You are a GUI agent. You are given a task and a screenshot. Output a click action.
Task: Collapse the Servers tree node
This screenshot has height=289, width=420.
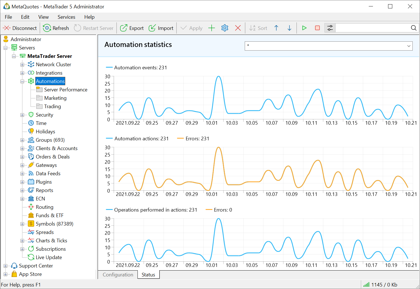pyautogui.click(x=5, y=48)
